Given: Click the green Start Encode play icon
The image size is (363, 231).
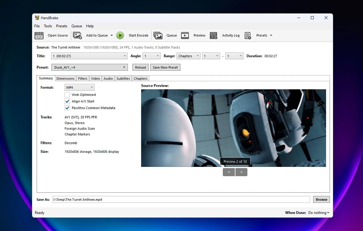Looking at the screenshot, I should click(120, 35).
